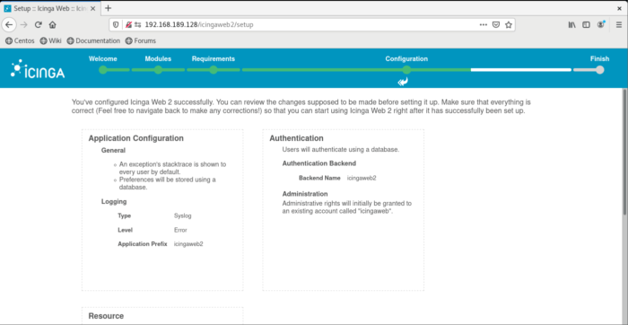Go back with the browser back arrow
The image size is (628, 325).
(9, 25)
